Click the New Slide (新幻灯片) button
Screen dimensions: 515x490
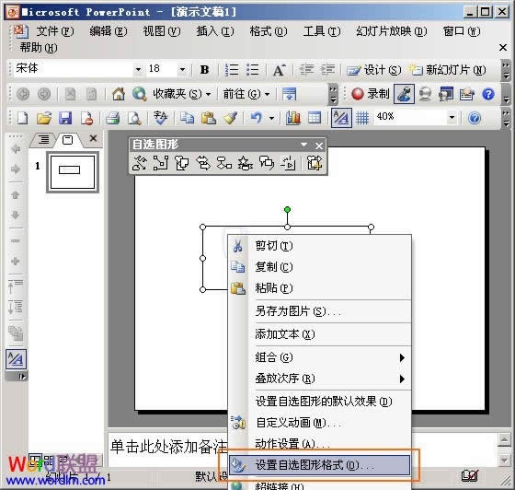coord(447,70)
